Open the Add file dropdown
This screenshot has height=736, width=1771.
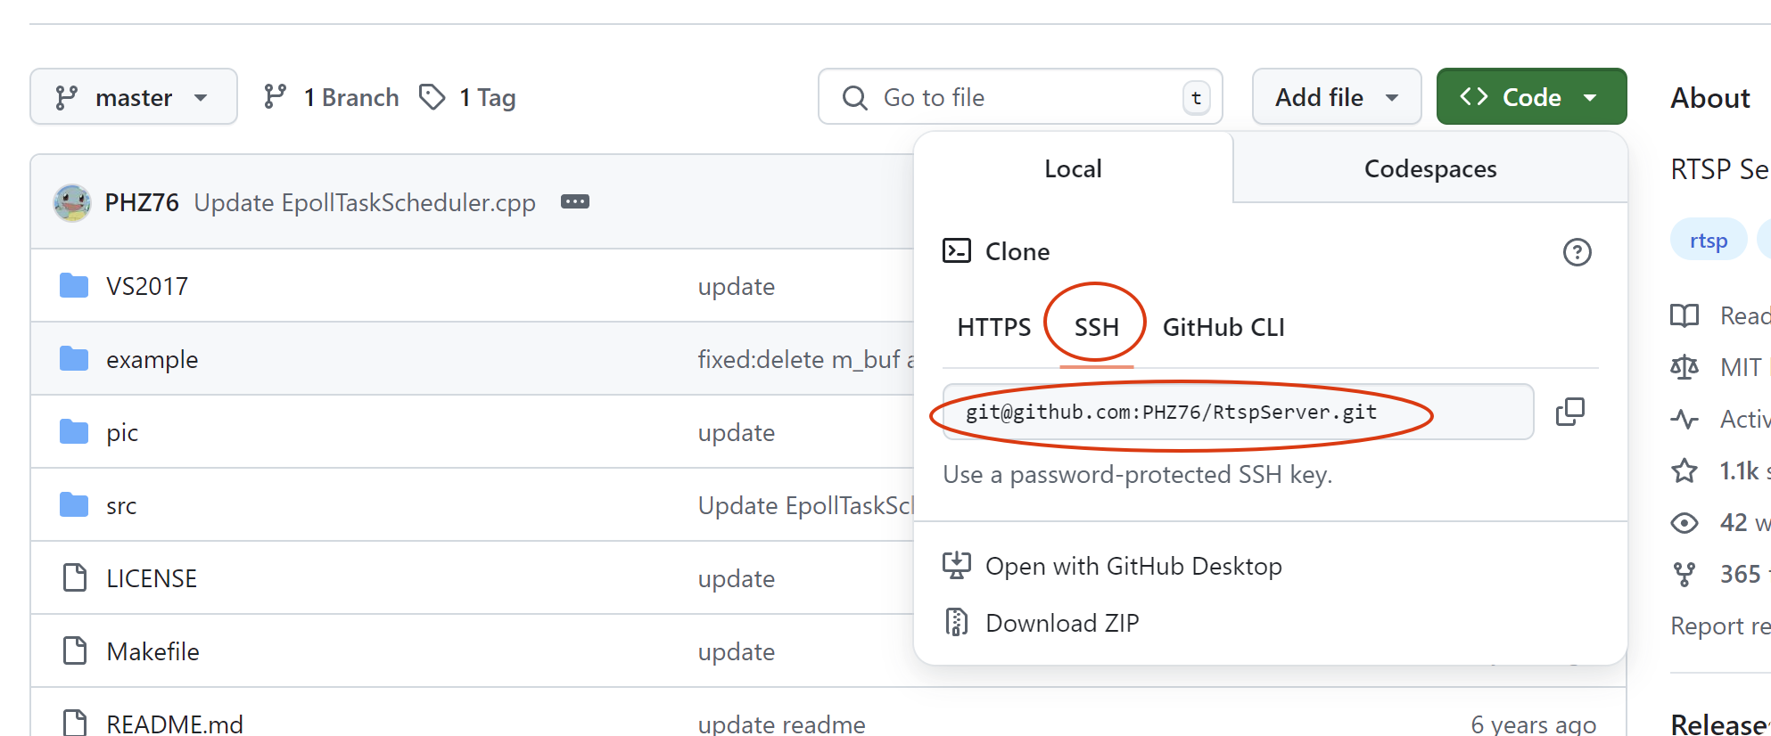coord(1336,96)
